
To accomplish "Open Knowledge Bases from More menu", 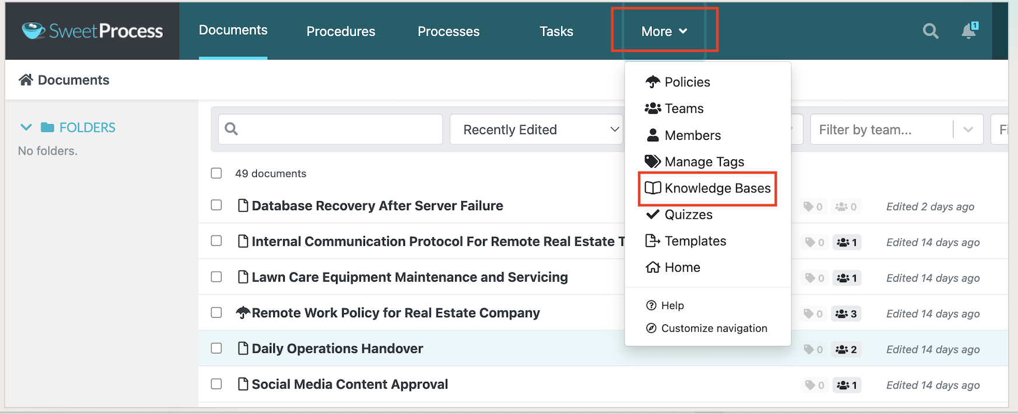I will (707, 188).
